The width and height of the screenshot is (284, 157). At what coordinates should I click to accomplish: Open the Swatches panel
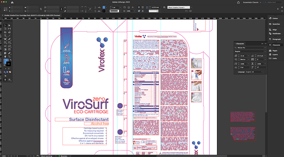pyautogui.click(x=274, y=24)
